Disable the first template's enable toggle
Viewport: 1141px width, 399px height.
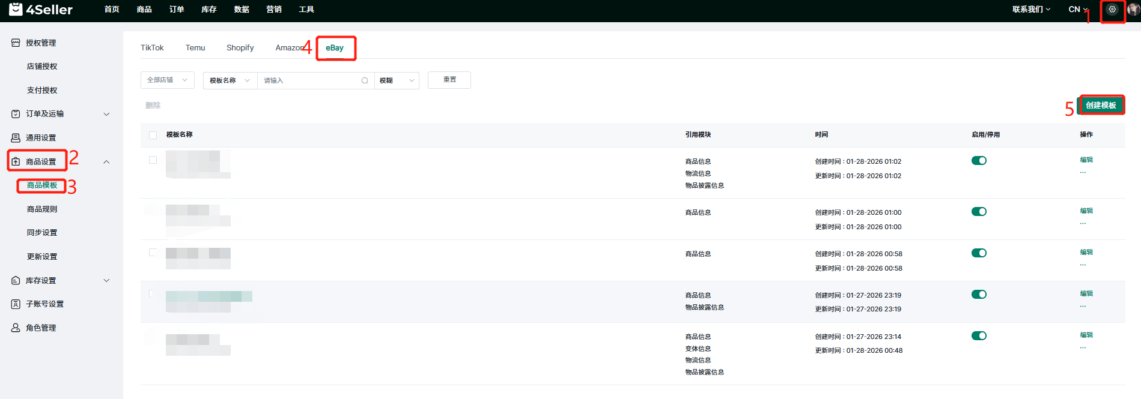[979, 161]
